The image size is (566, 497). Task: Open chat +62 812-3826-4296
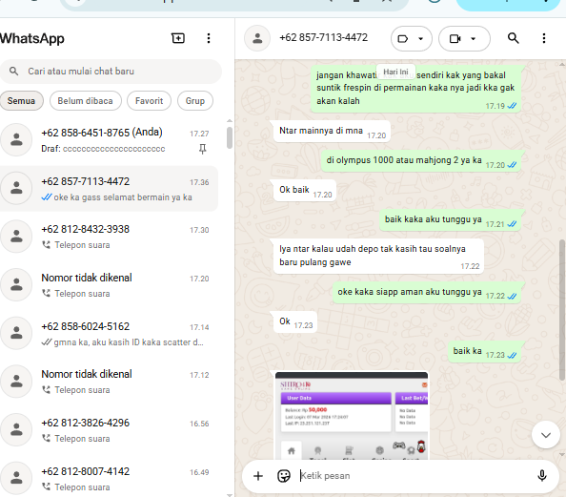click(x=109, y=430)
